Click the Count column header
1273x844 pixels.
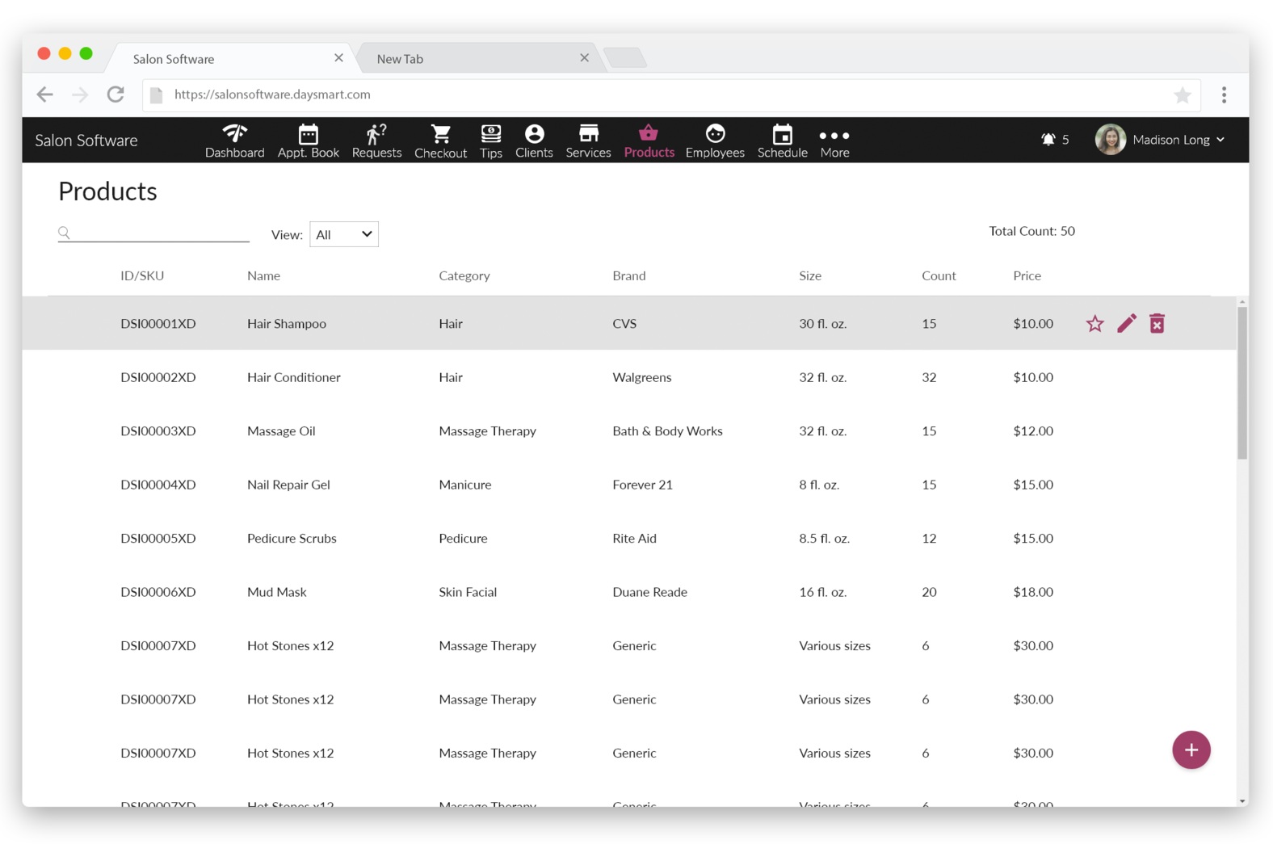939,275
